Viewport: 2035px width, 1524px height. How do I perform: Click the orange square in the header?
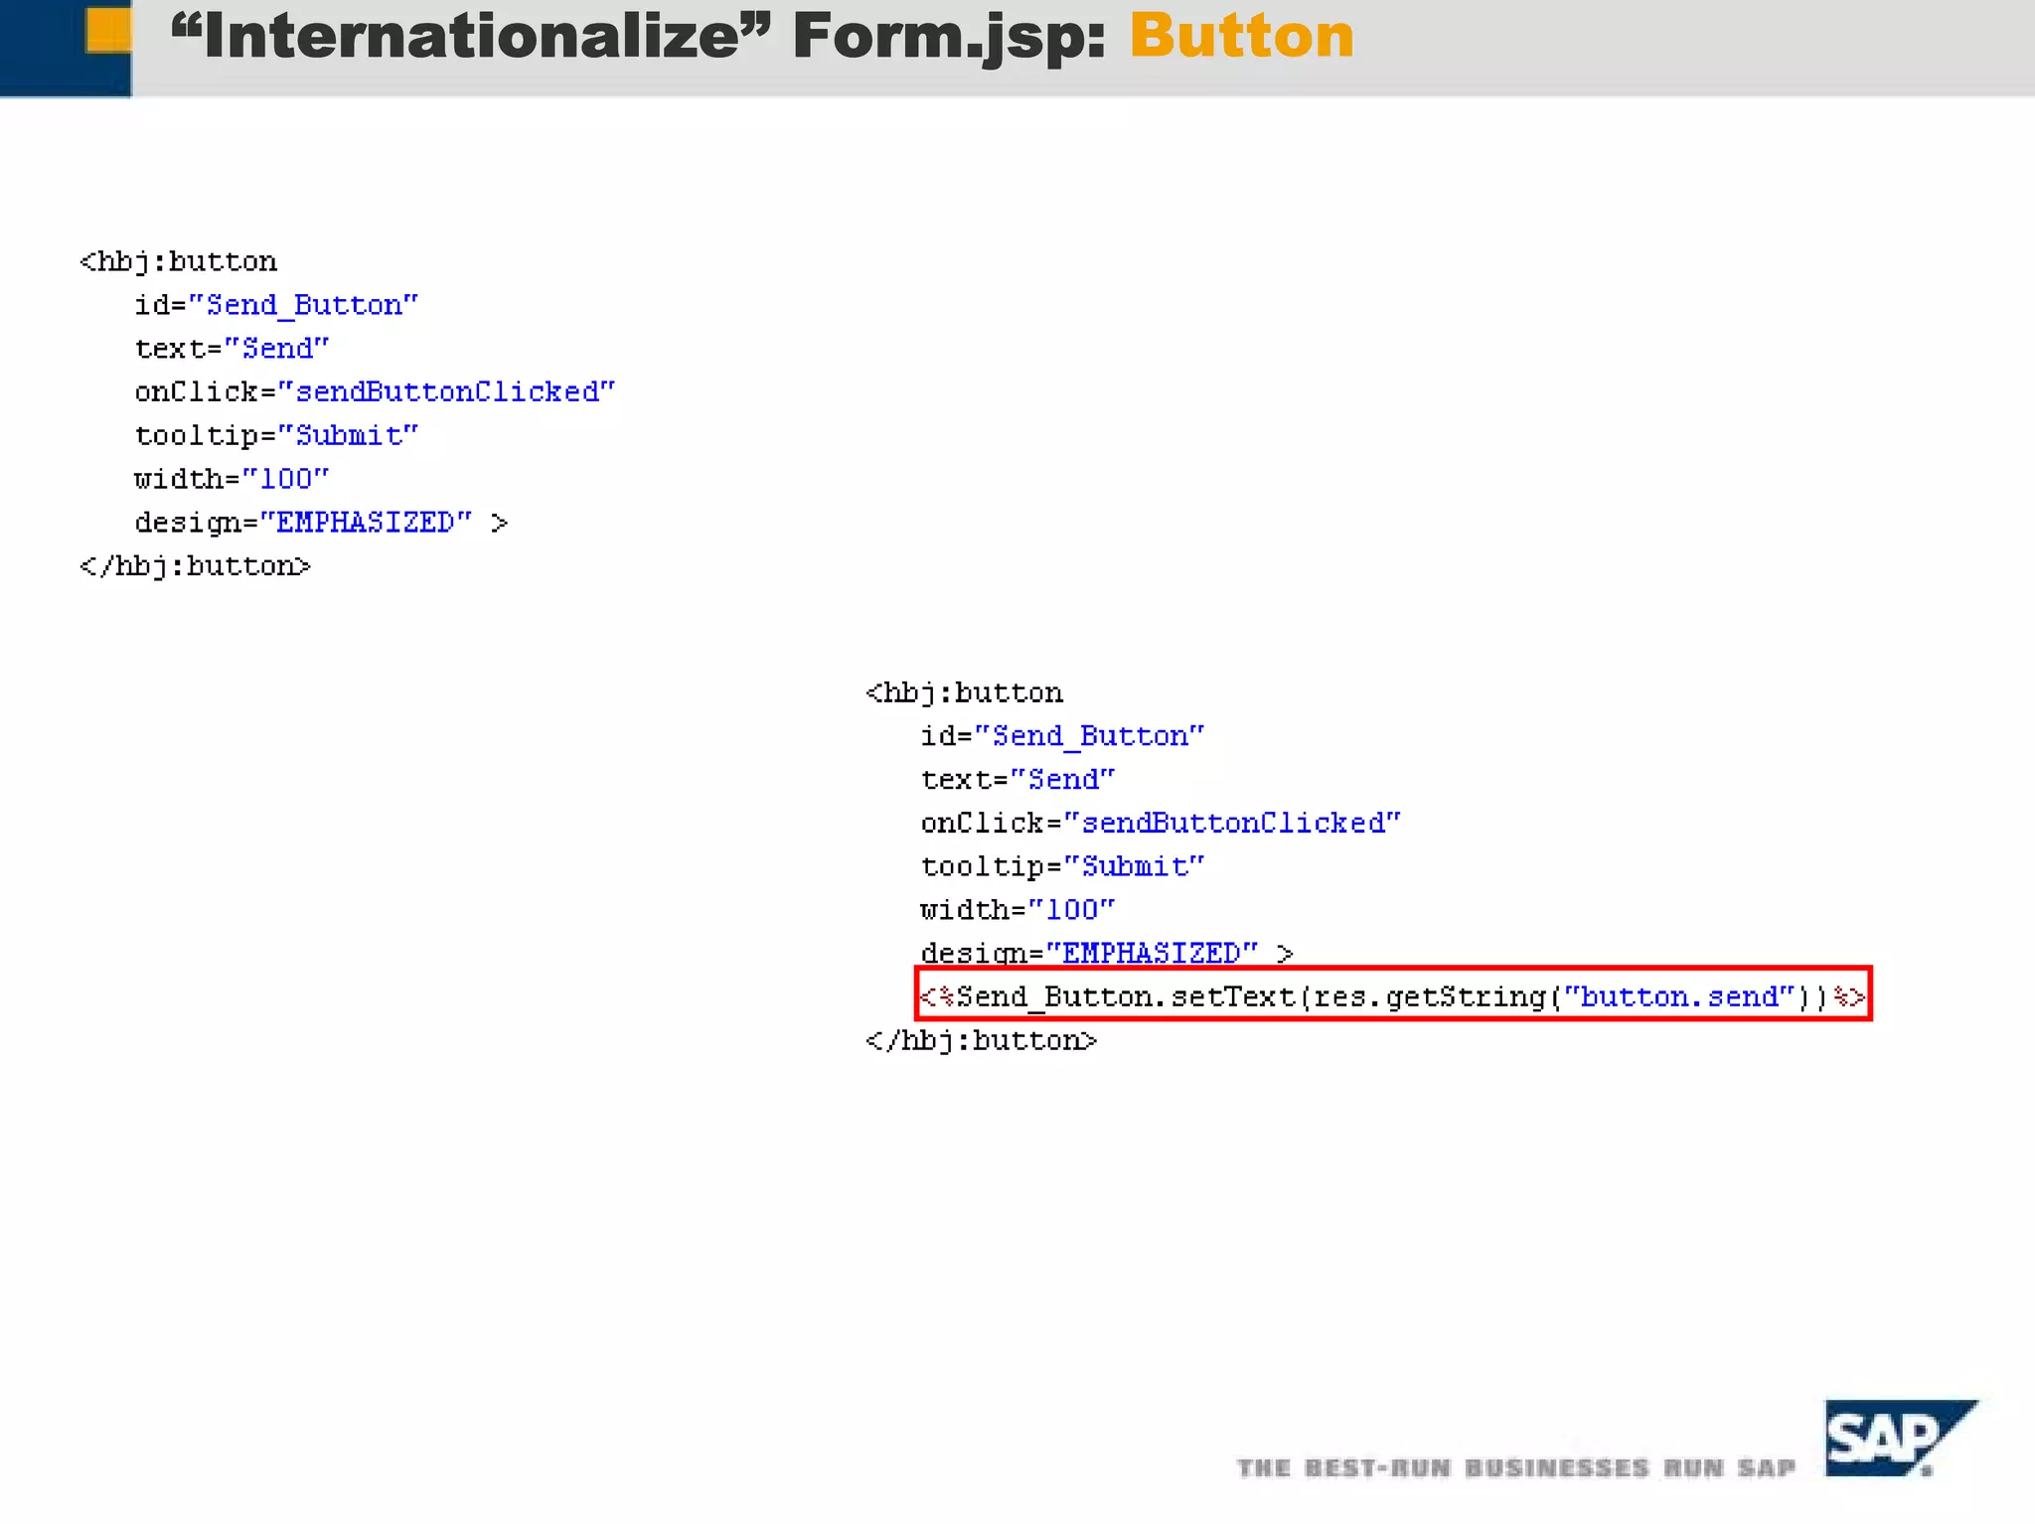pyautogui.click(x=108, y=30)
